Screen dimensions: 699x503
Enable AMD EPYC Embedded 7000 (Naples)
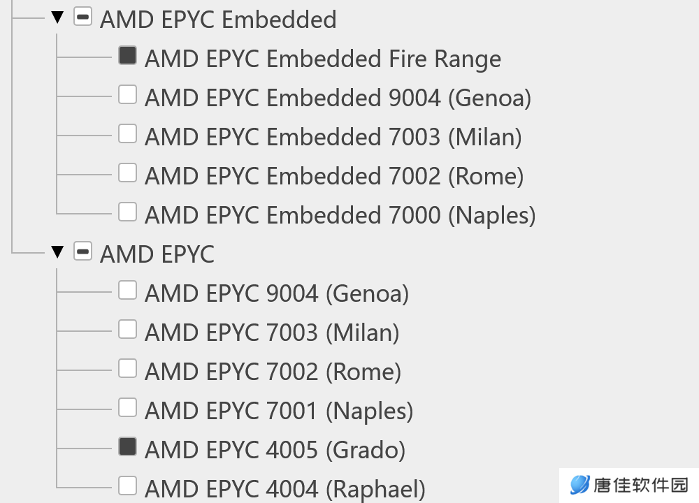pyautogui.click(x=127, y=212)
